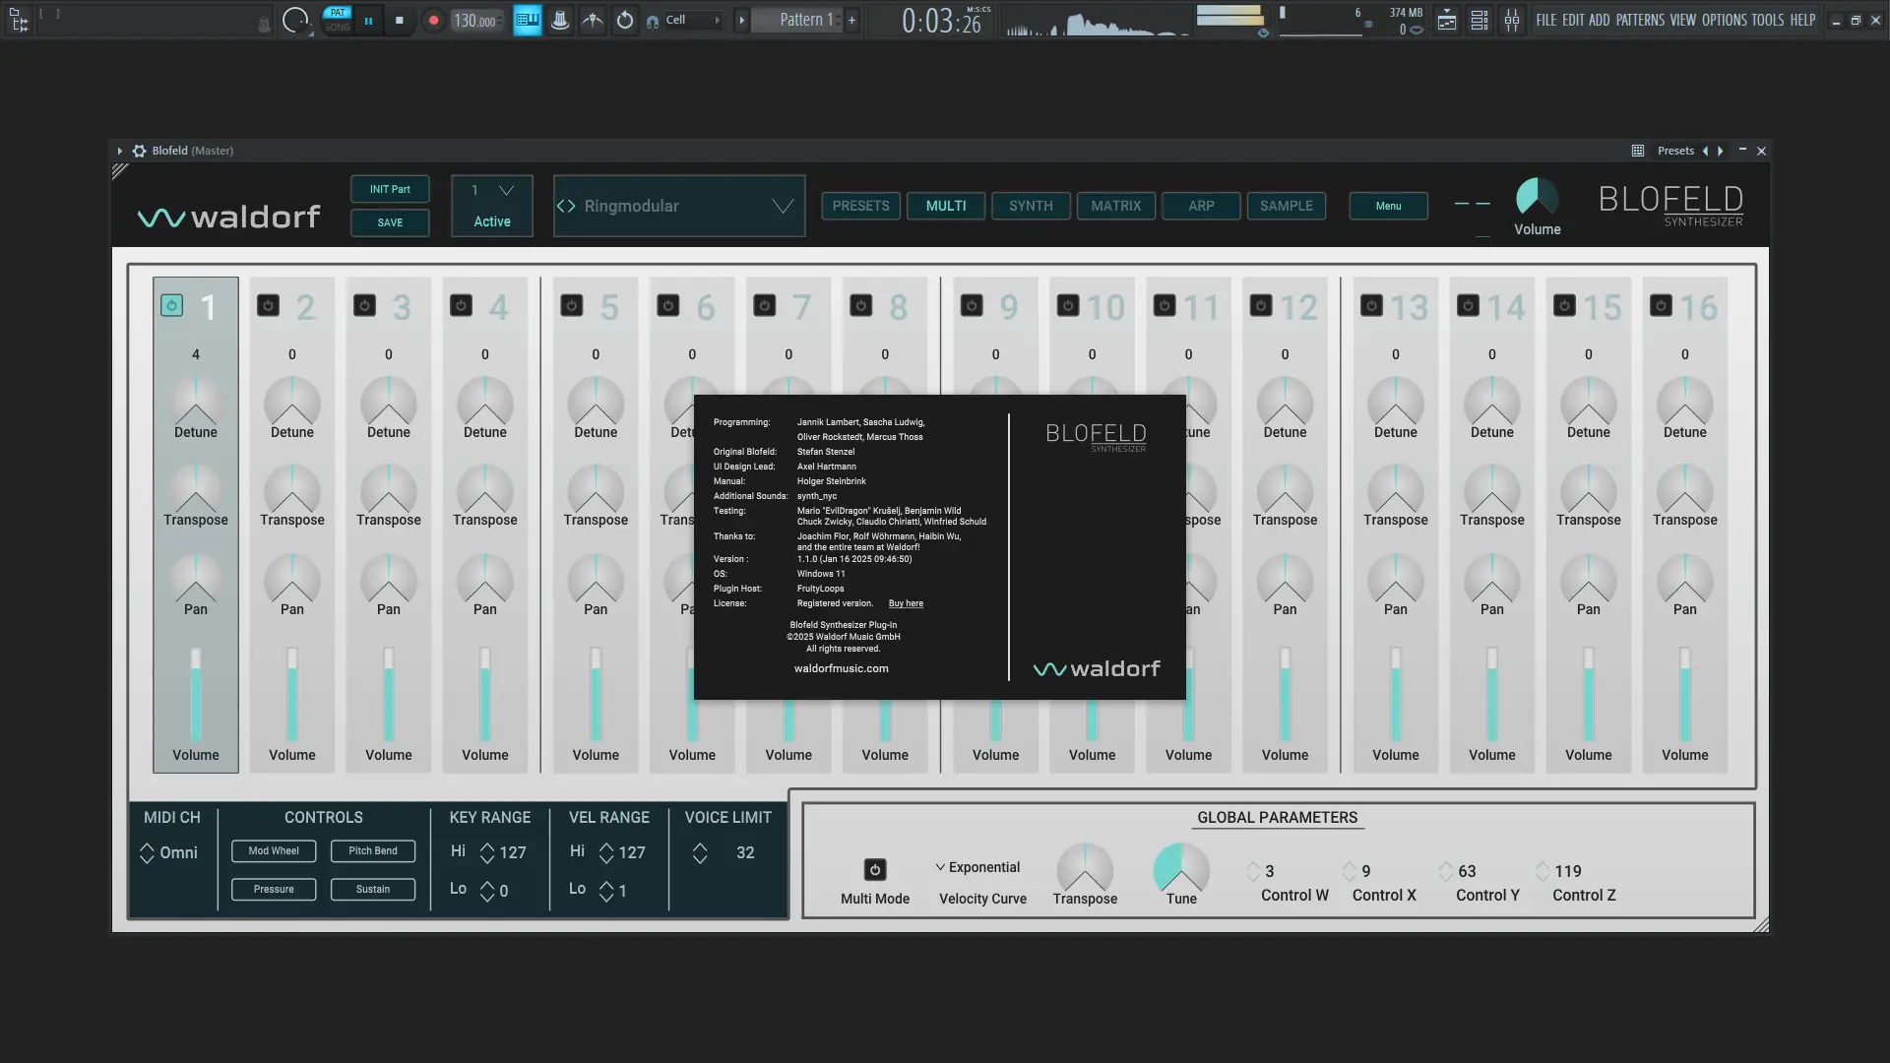Click part 1 Volume slider

196,695
